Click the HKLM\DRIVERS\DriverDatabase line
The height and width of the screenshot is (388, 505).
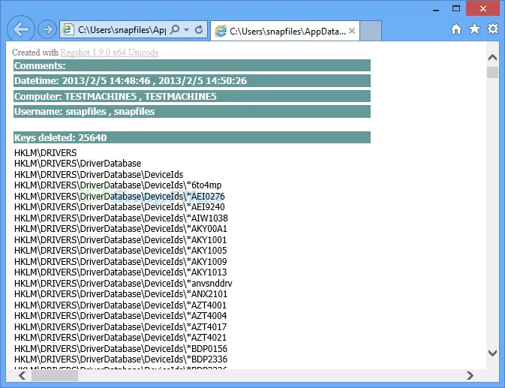click(x=77, y=164)
